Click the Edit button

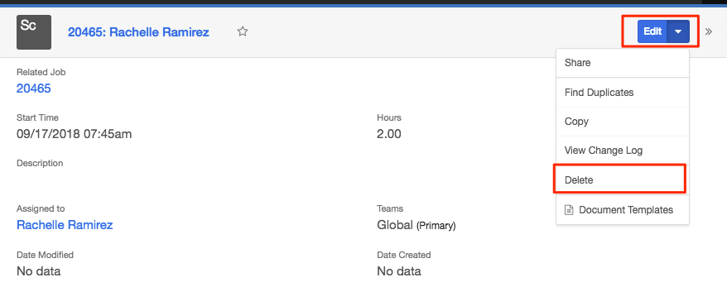point(652,31)
